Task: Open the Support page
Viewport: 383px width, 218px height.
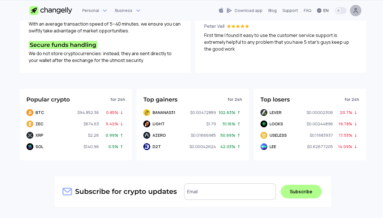Action: pos(290,11)
